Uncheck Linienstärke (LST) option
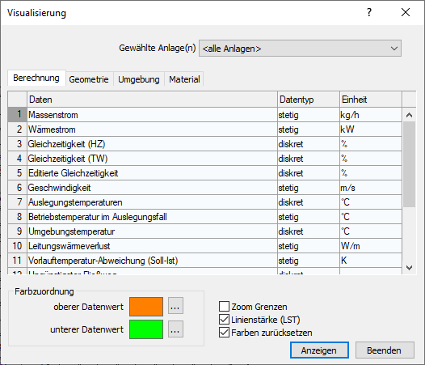Viewport: 425px width, 365px height. (x=224, y=320)
